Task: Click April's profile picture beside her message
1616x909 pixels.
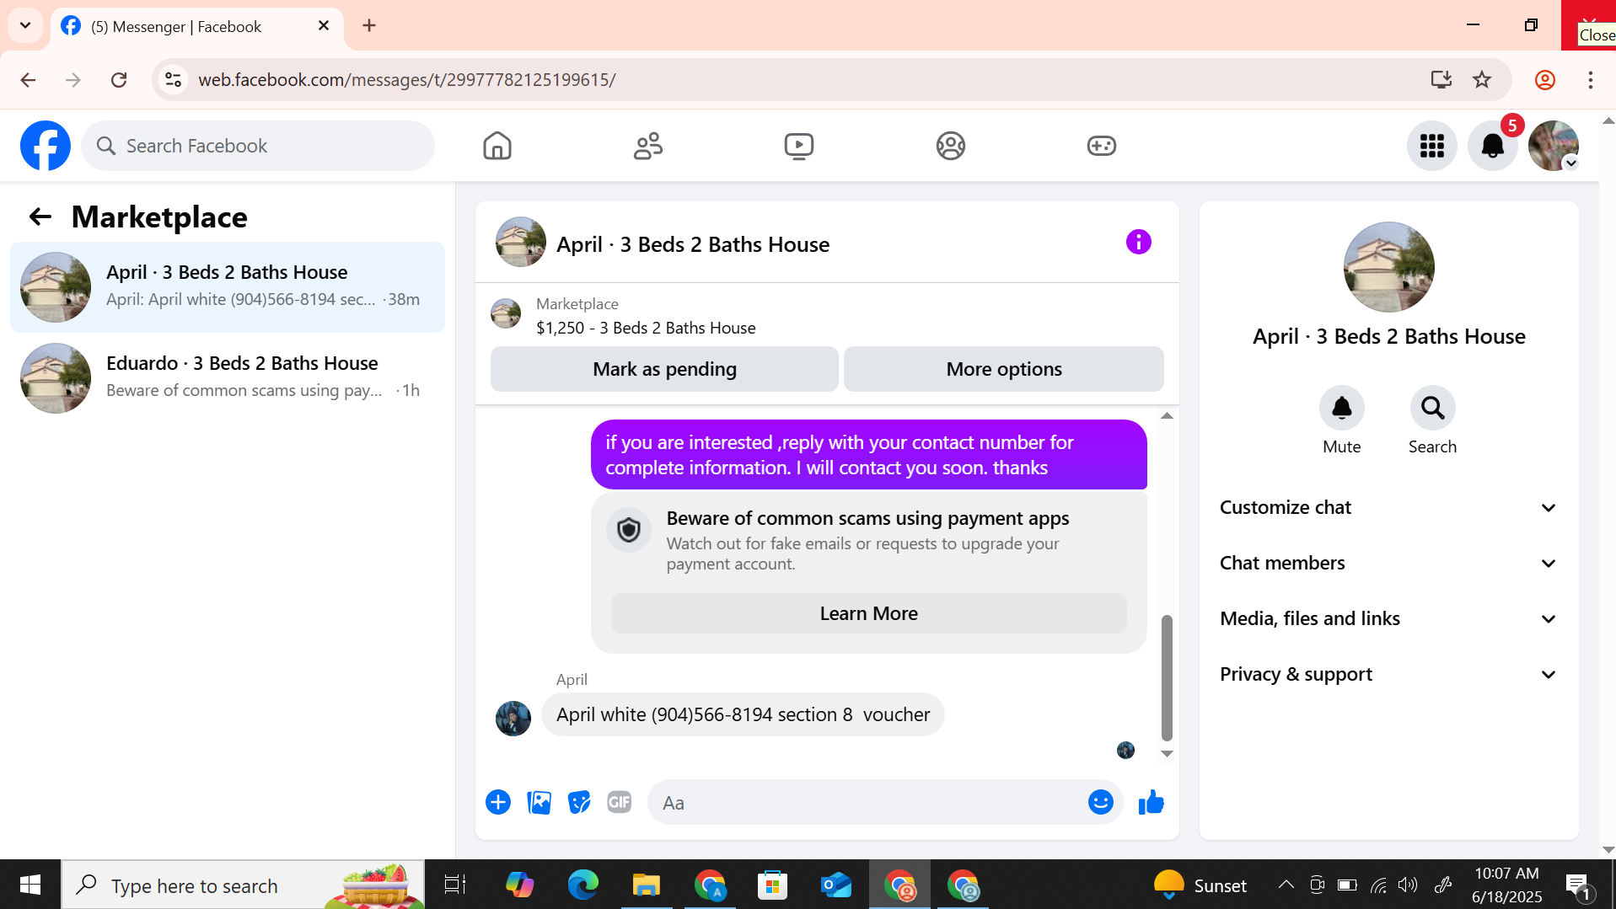Action: pyautogui.click(x=513, y=719)
